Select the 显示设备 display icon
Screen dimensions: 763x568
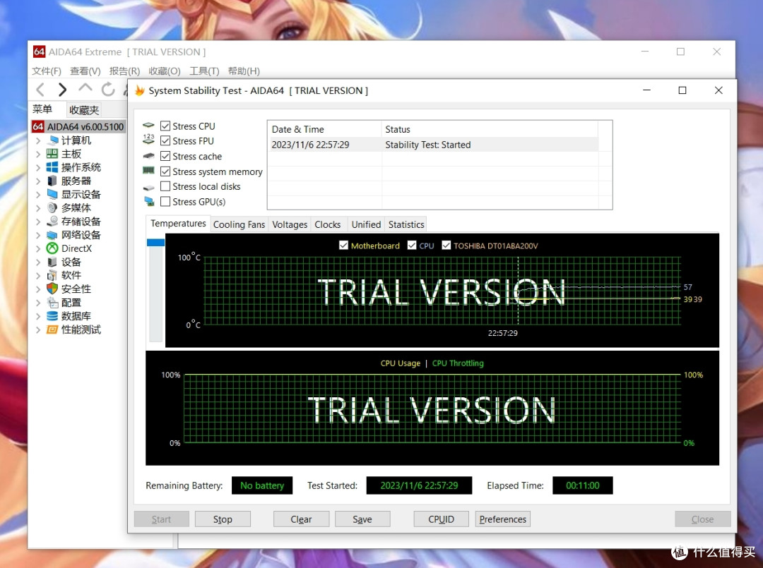[x=52, y=194]
